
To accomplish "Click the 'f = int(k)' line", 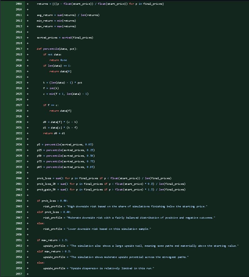I will (51, 88).
